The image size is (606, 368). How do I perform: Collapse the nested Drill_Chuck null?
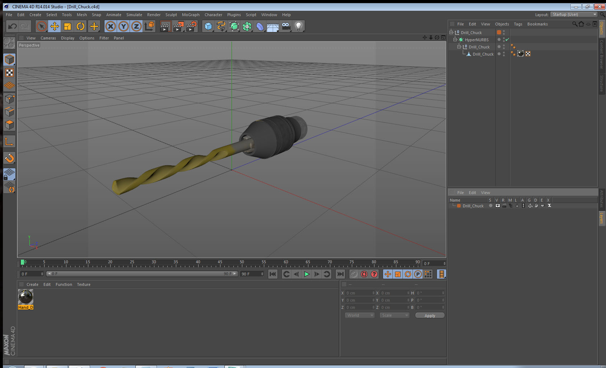(x=459, y=47)
